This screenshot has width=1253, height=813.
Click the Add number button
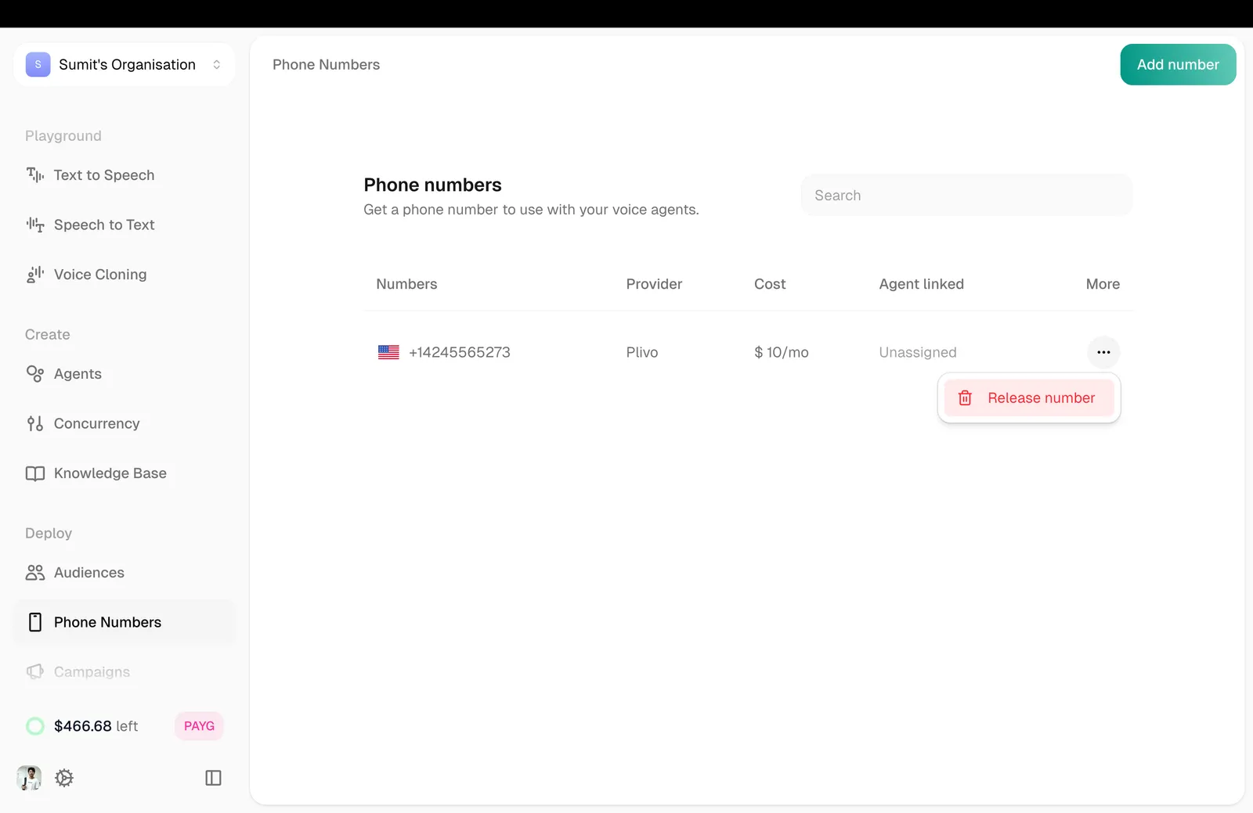click(1178, 64)
